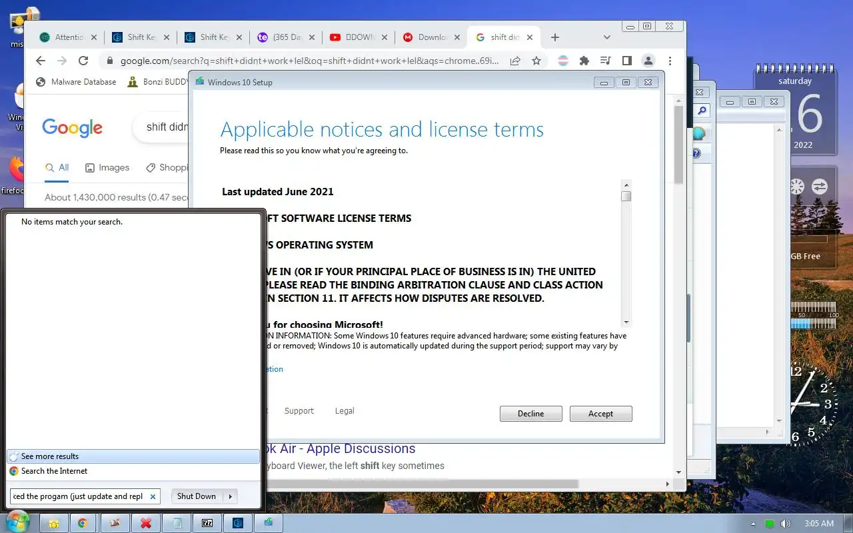The image size is (853, 533).
Task: Click Search the Internet in Start menu
Action: pyautogui.click(x=133, y=471)
